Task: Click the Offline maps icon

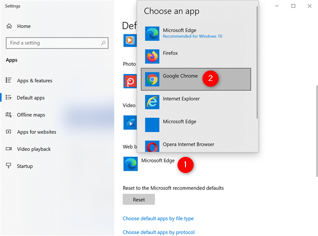Action: tap(8, 115)
